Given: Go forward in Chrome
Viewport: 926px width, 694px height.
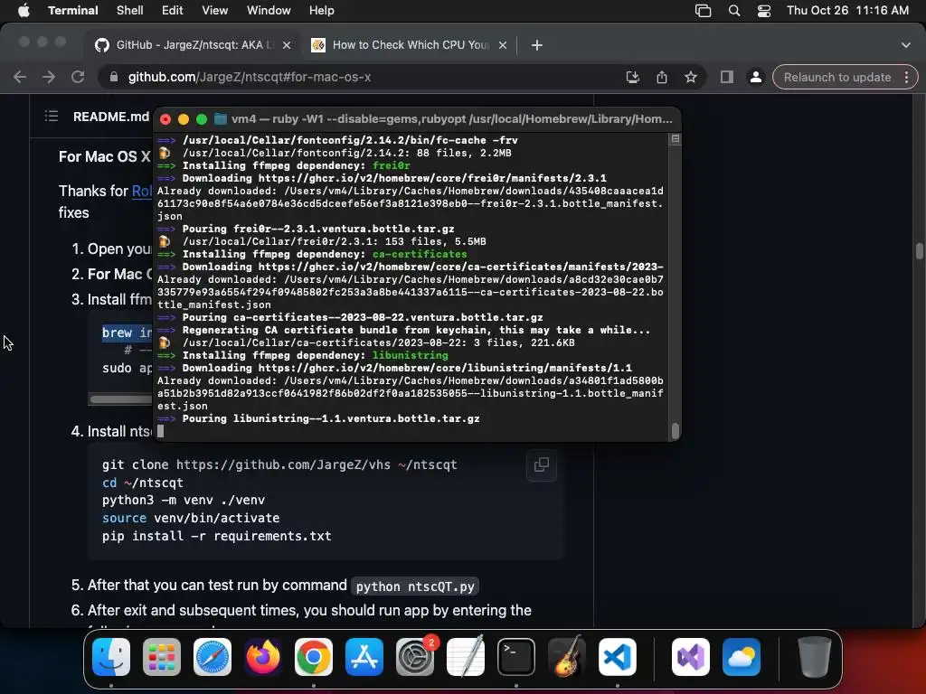Looking at the screenshot, I should click(49, 77).
